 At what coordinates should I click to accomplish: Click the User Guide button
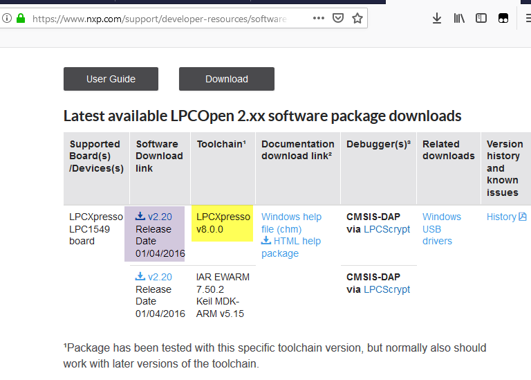coord(111,79)
